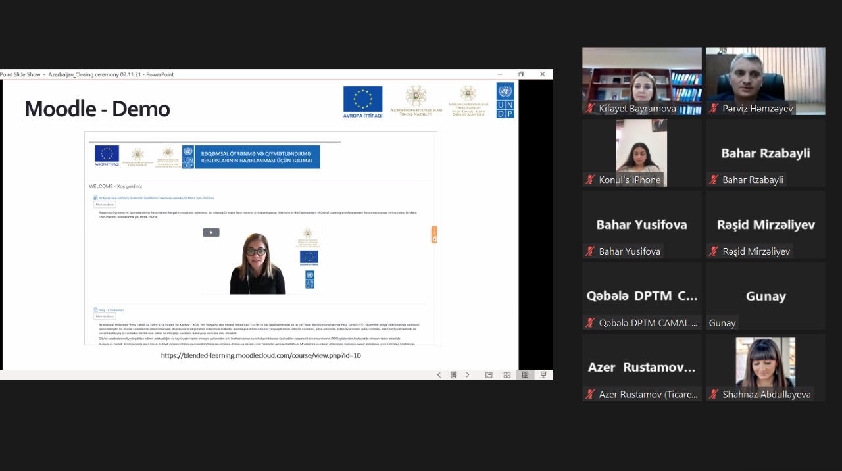The image size is (842, 471).
Task: Click Azərbaycan Respublikası Təhsil Nazirliyi logo
Action: tap(416, 101)
